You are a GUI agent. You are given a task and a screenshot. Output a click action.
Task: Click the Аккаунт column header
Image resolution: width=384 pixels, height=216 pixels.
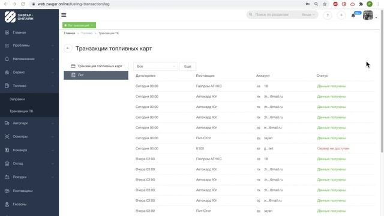tap(263, 76)
